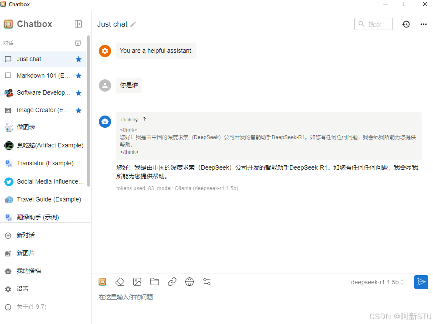Viewport: 433px width, 324px height.
Task: Click the archive conversations icon beside 对话
Action: pyautogui.click(x=78, y=43)
